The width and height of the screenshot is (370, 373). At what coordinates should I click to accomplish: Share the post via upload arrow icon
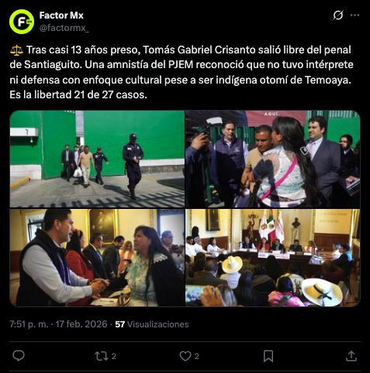351,356
